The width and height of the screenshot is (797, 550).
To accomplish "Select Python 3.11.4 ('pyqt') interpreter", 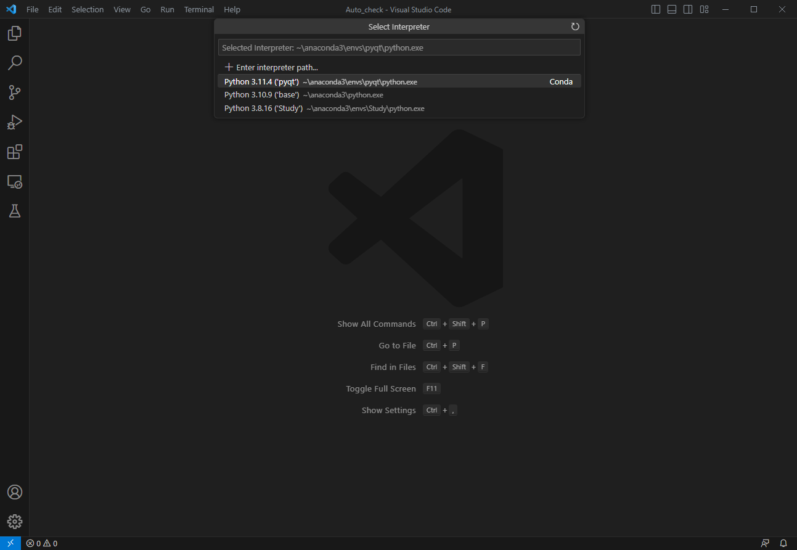I will point(399,81).
